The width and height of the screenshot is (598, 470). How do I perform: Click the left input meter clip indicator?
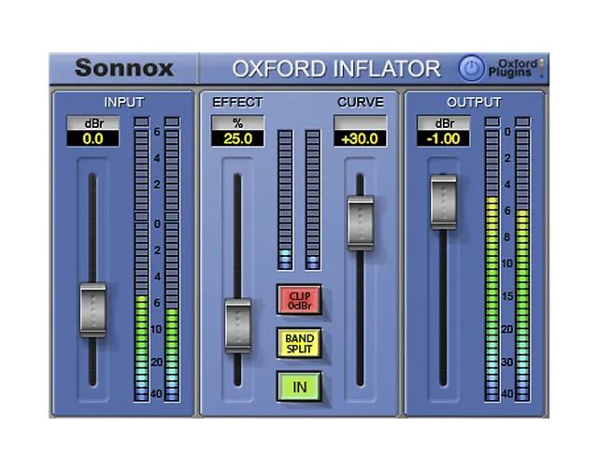point(141,121)
